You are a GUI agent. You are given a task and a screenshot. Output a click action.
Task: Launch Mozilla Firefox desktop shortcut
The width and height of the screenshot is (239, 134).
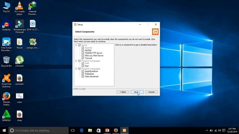[6, 99]
